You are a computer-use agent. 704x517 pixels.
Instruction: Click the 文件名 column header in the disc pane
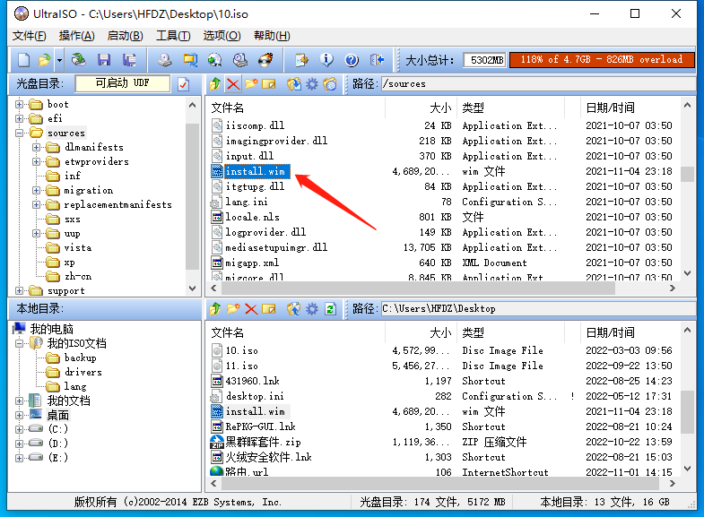tap(295, 108)
